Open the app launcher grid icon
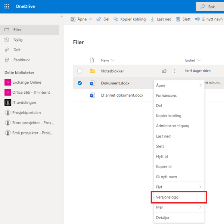Image resolution: width=224 pixels, height=224 pixels. [x=7, y=6]
